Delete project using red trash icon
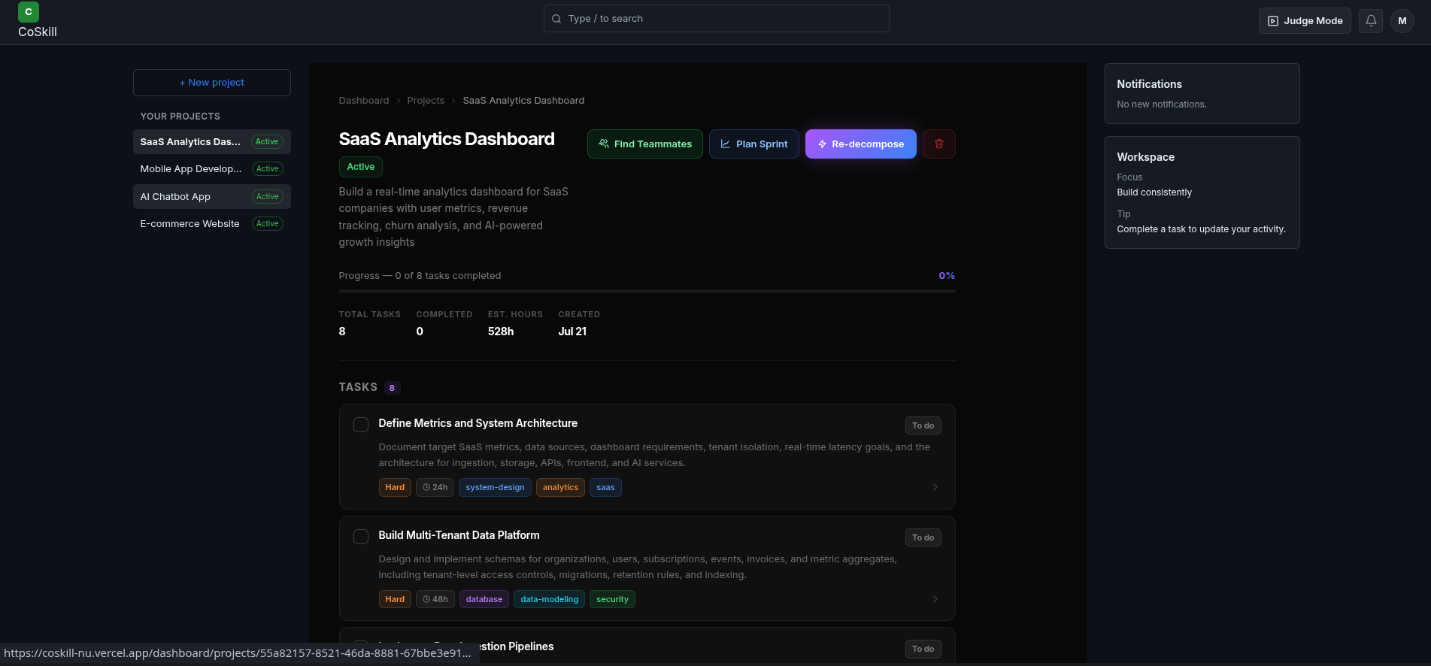This screenshot has height=666, width=1431. tap(939, 144)
